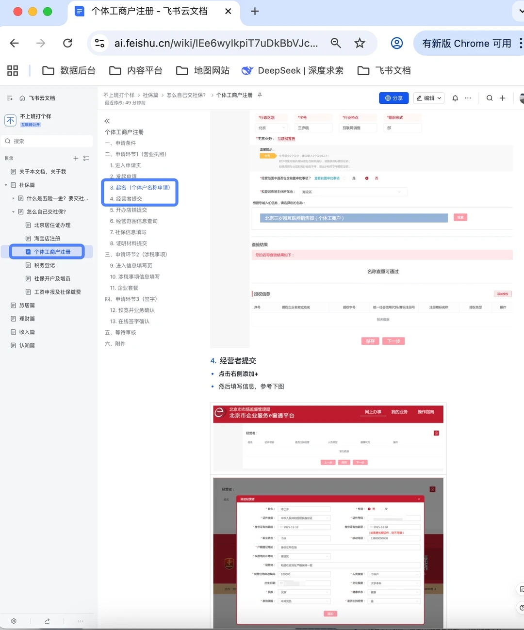Image resolution: width=524 pixels, height=630 pixels.
Task: Open notifications bell icon
Action: tap(455, 98)
